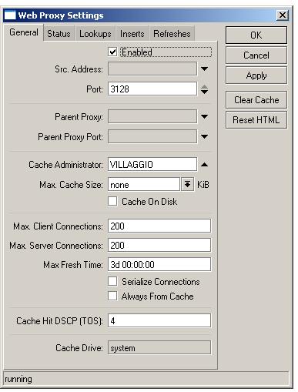This screenshot has width=298, height=392.
Task: Check the Always From Cache option
Action: point(112,296)
